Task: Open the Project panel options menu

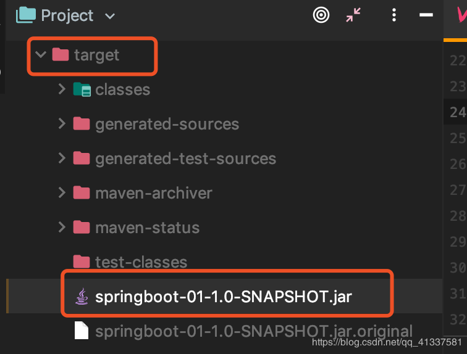Action: [394, 15]
